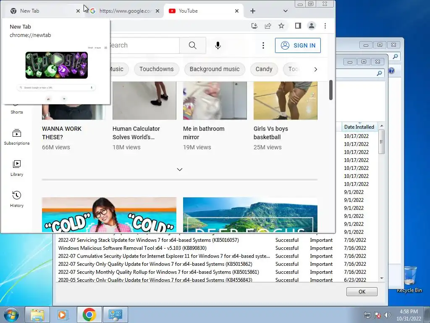Image resolution: width=430 pixels, height=323 pixels.
Task: Open the tab search dropdown arrow
Action: [x=286, y=11]
